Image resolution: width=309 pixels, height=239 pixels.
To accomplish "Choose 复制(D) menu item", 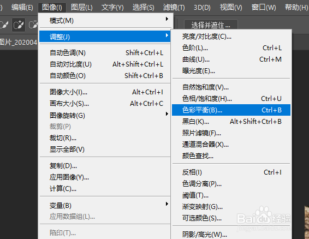I will (105, 166).
